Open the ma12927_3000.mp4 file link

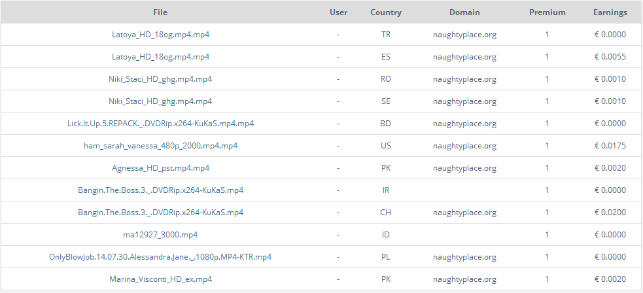[x=160, y=235]
